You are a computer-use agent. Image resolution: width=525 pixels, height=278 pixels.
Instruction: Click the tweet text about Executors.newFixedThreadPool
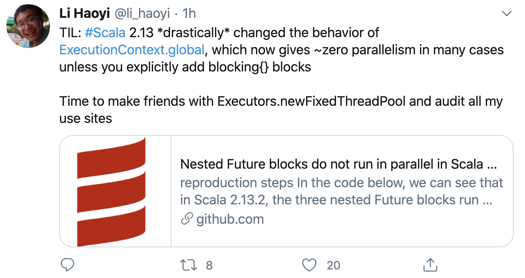281,110
